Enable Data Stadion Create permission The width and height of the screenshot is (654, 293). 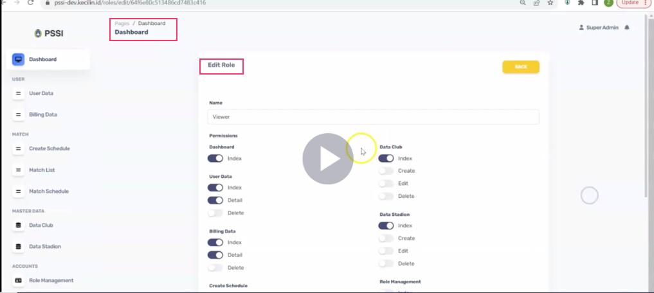pyautogui.click(x=386, y=238)
